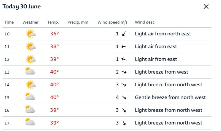Click the wind direction arrow at 10
Viewport: 221px width, 131px height.
(124, 34)
